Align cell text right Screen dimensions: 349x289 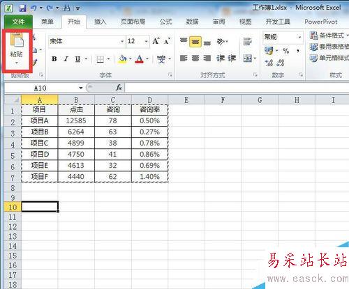207,58
